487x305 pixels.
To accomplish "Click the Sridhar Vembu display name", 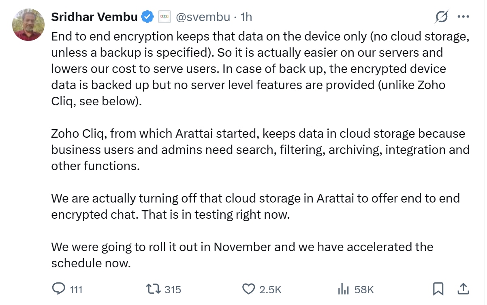I will tap(94, 17).
